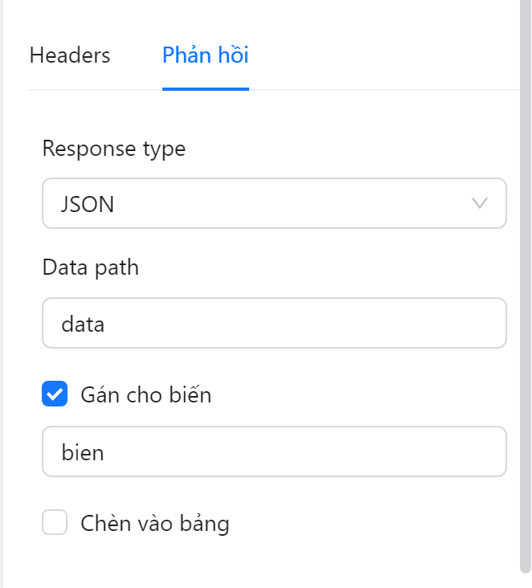Enable the Chèn vào bảng checkbox
Image resolution: width=532 pixels, height=588 pixels.
click(55, 524)
